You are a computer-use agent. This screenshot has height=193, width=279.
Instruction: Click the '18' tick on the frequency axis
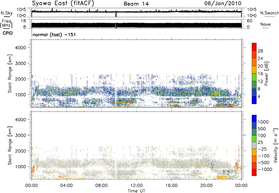[x=23, y=21]
